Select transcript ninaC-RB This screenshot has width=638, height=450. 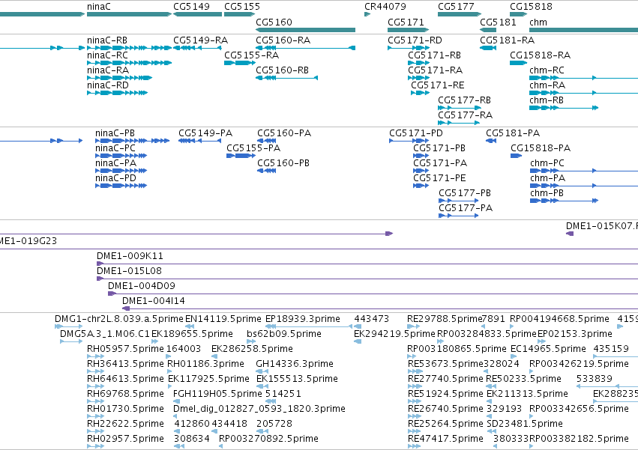(x=107, y=40)
